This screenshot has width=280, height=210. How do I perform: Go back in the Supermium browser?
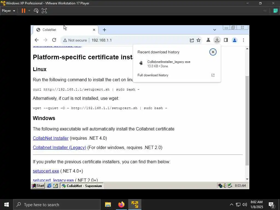(37, 40)
